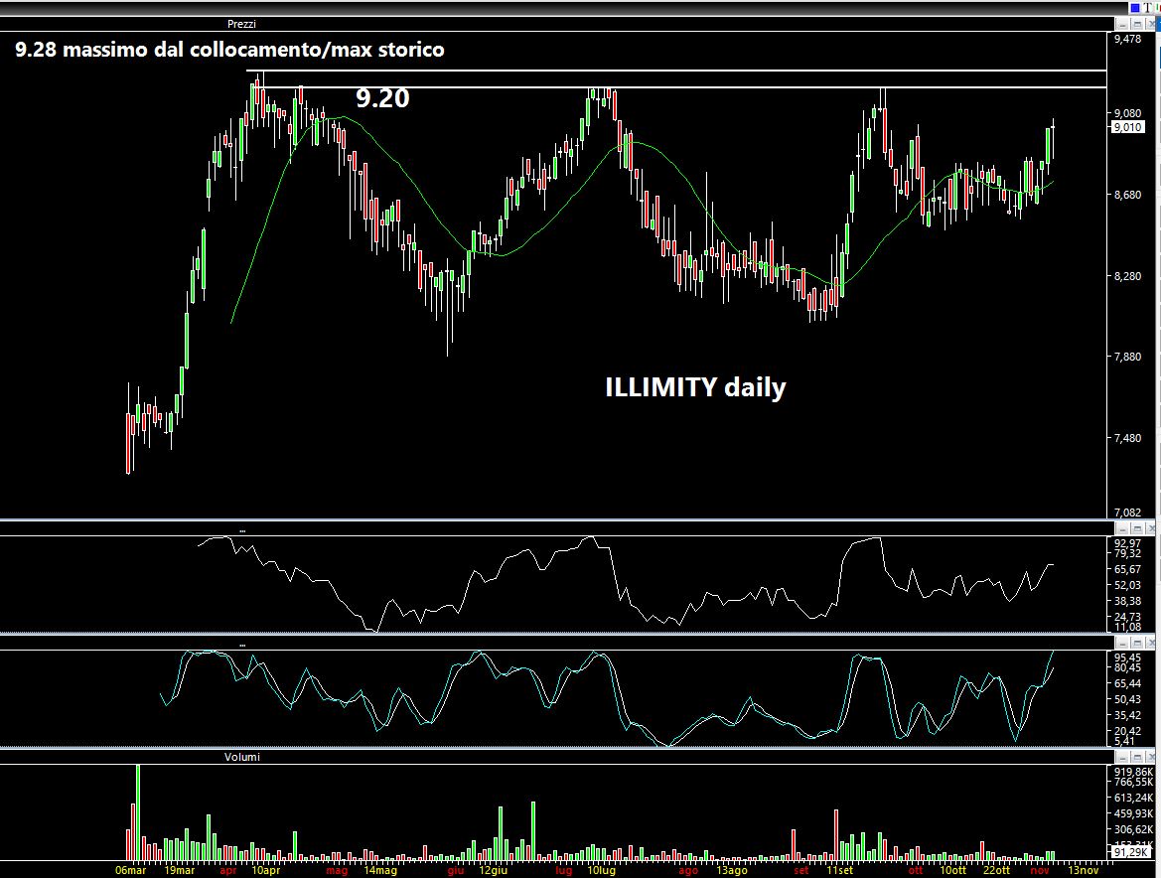
Task: Click the 12giu date on the time axis
Action: tap(494, 871)
